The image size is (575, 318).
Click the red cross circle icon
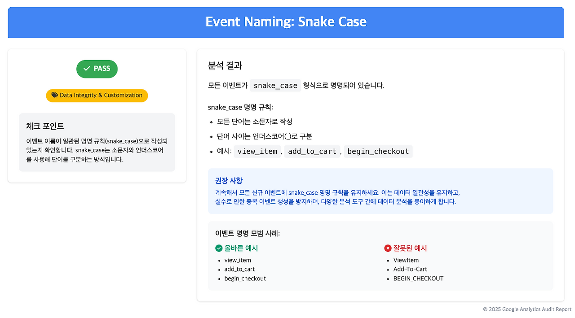[388, 248]
